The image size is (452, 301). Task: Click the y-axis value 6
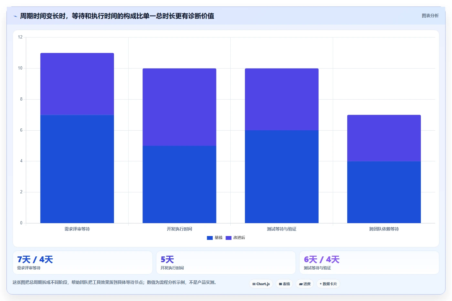coord(21,130)
